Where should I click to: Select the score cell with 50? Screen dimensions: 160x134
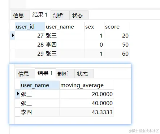coord(117,44)
